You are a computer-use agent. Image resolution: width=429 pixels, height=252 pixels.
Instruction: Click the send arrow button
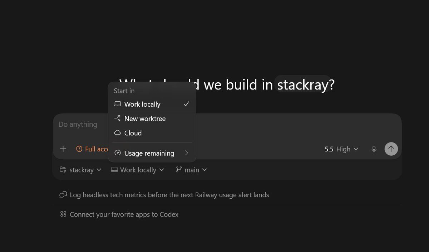(x=391, y=149)
